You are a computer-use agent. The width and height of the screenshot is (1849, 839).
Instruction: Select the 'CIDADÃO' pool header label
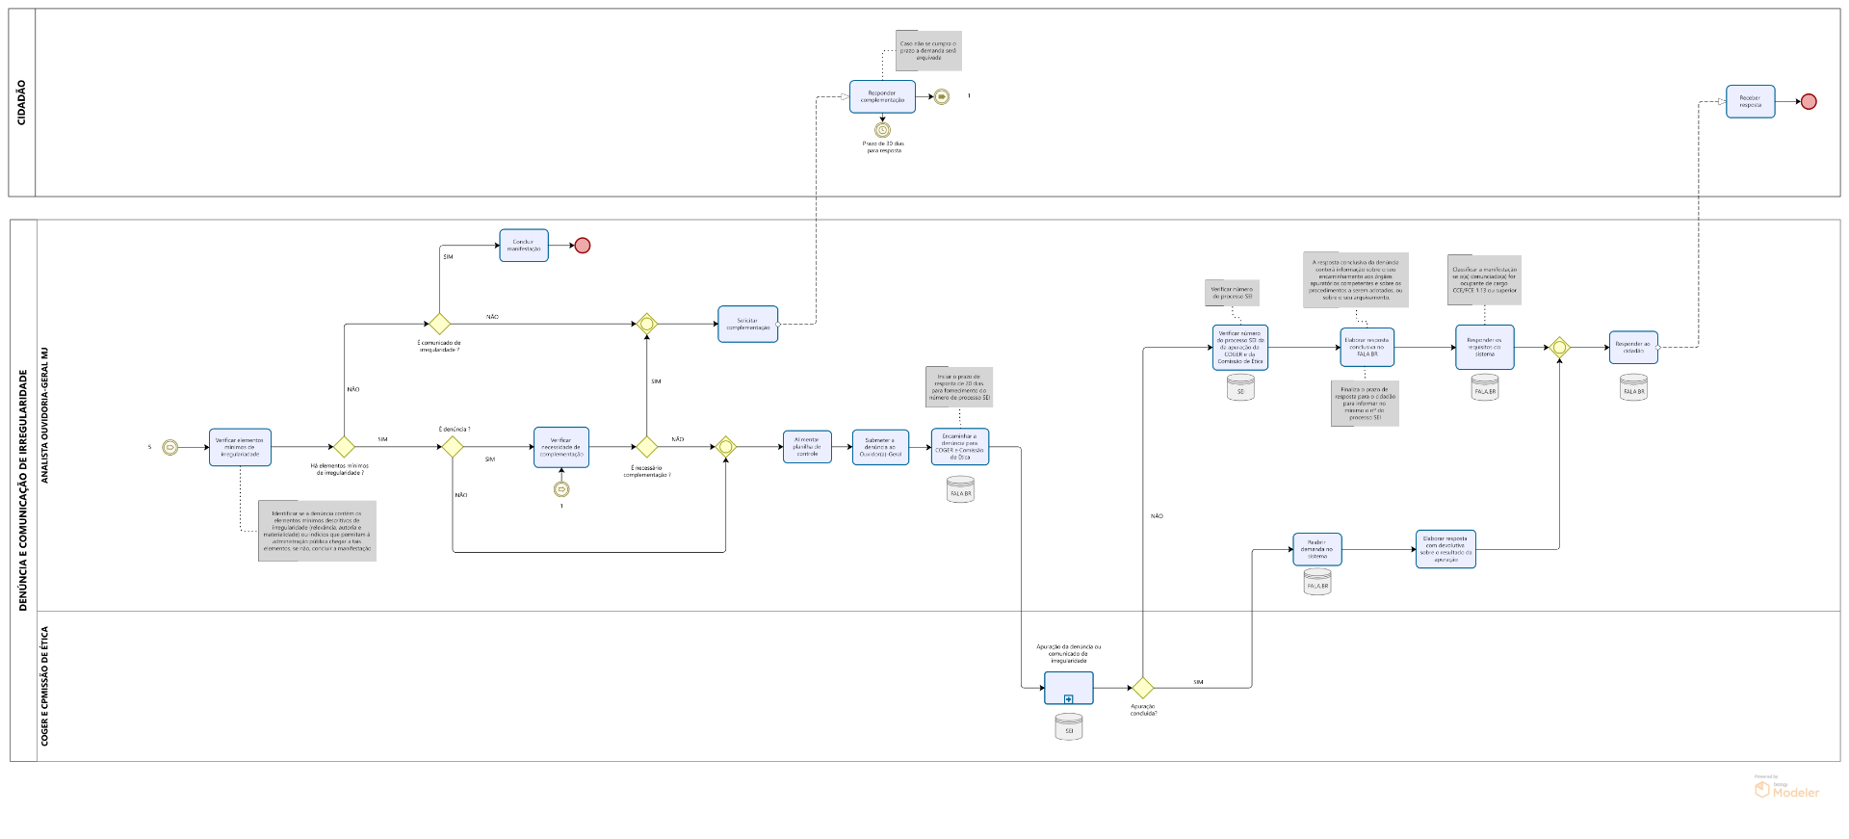[x=22, y=103]
